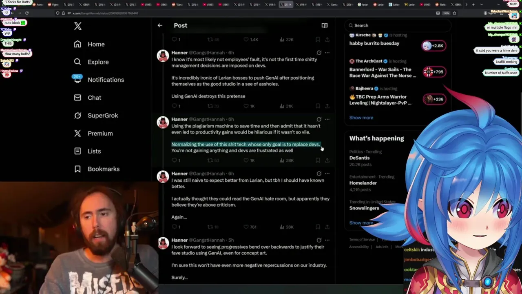The image size is (522, 294).
Task: Expand Show more under What's happening
Action: point(361,223)
